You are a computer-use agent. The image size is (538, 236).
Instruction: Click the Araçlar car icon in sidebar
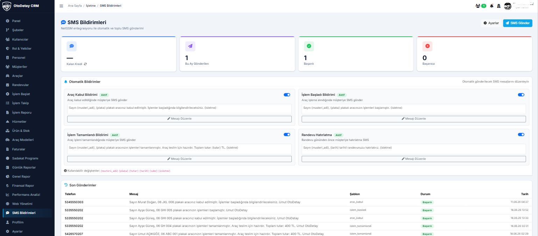(7, 76)
